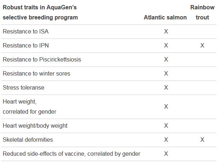Select the 'Skeletal deformities' row label

coord(28,140)
